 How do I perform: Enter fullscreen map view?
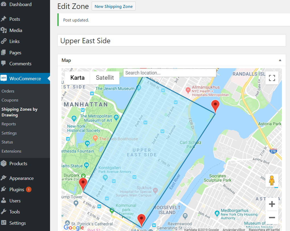click(272, 78)
